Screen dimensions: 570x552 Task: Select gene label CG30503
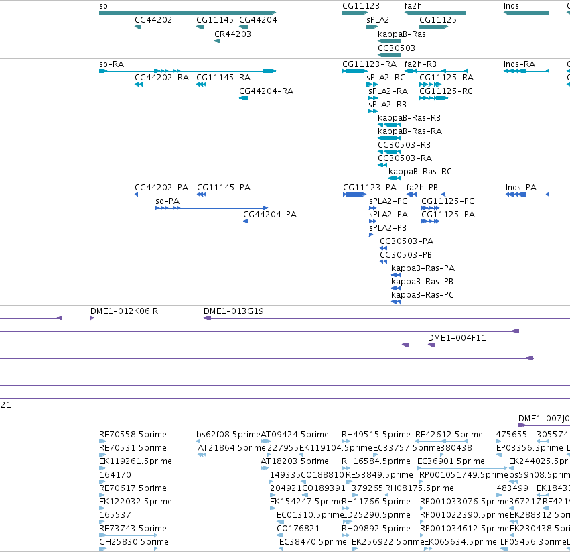397,48
